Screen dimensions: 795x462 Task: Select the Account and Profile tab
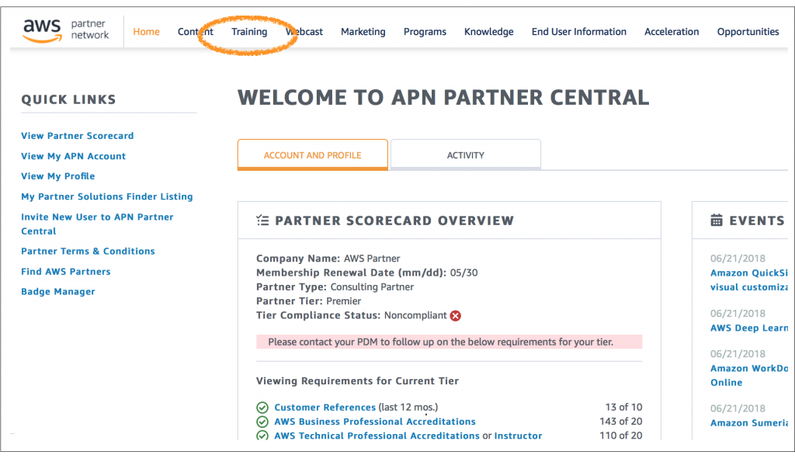click(x=312, y=155)
